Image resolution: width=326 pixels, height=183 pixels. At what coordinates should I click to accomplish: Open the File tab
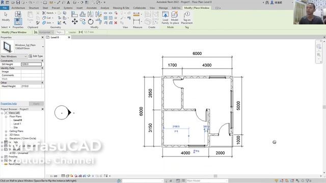(5, 8)
